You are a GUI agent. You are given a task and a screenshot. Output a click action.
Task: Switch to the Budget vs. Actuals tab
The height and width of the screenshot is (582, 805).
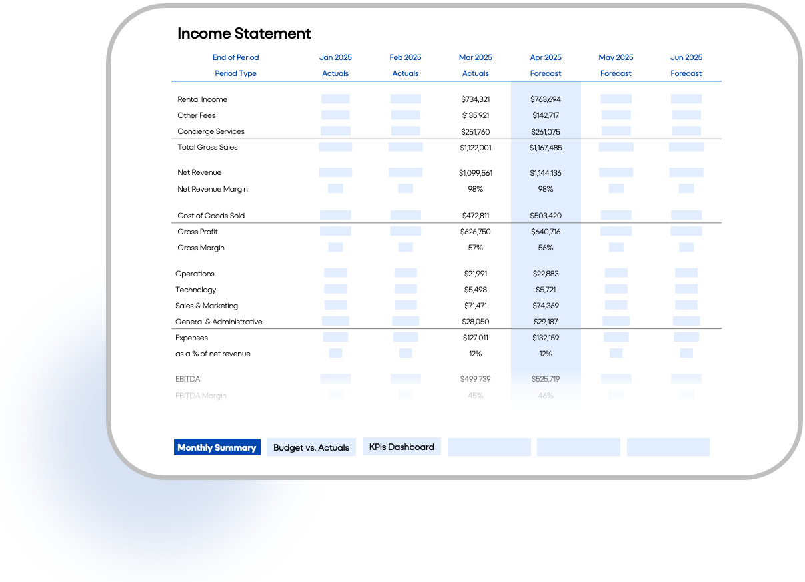(x=311, y=447)
